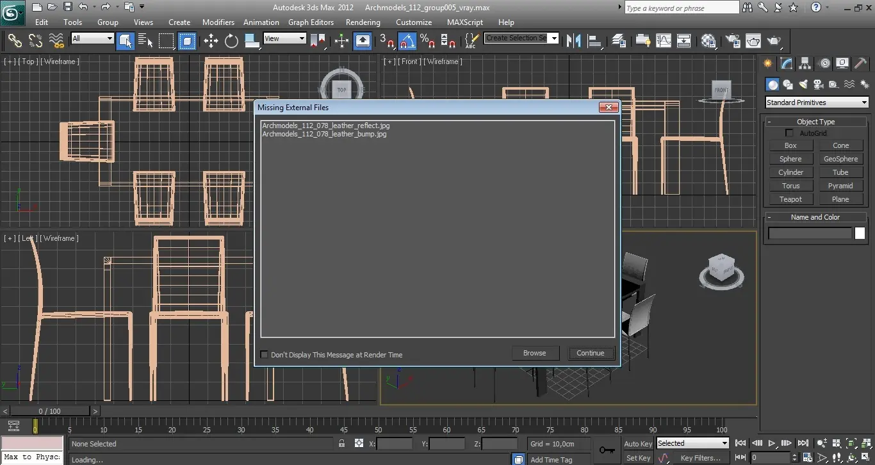875x465 pixels.
Task: Switch to the Motion panel tab
Action: [x=824, y=63]
